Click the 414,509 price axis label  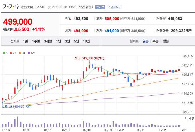pos(187,93)
